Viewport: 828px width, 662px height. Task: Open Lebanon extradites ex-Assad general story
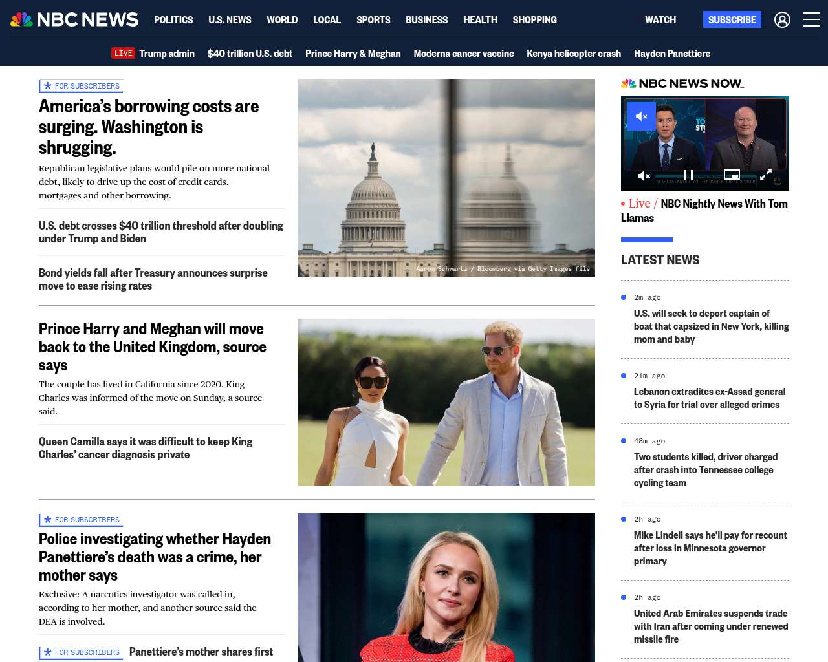[x=710, y=398]
